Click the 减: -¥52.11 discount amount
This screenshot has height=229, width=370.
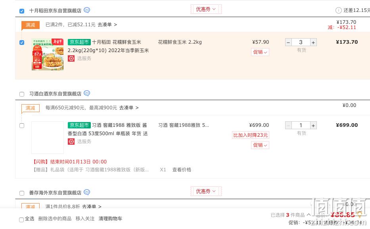tap(342, 27)
